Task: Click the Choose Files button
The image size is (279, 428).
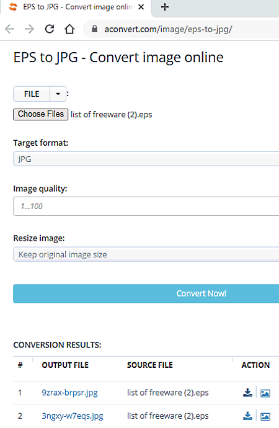Action: tap(41, 114)
